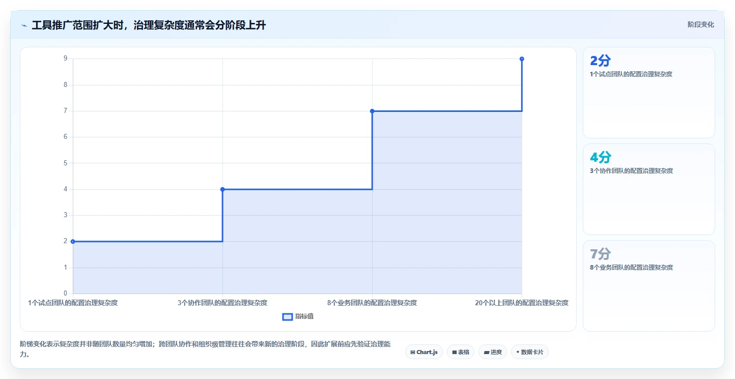Screen dimensions: 735x379
Task: Select the 表格 tag
Action: 461,352
